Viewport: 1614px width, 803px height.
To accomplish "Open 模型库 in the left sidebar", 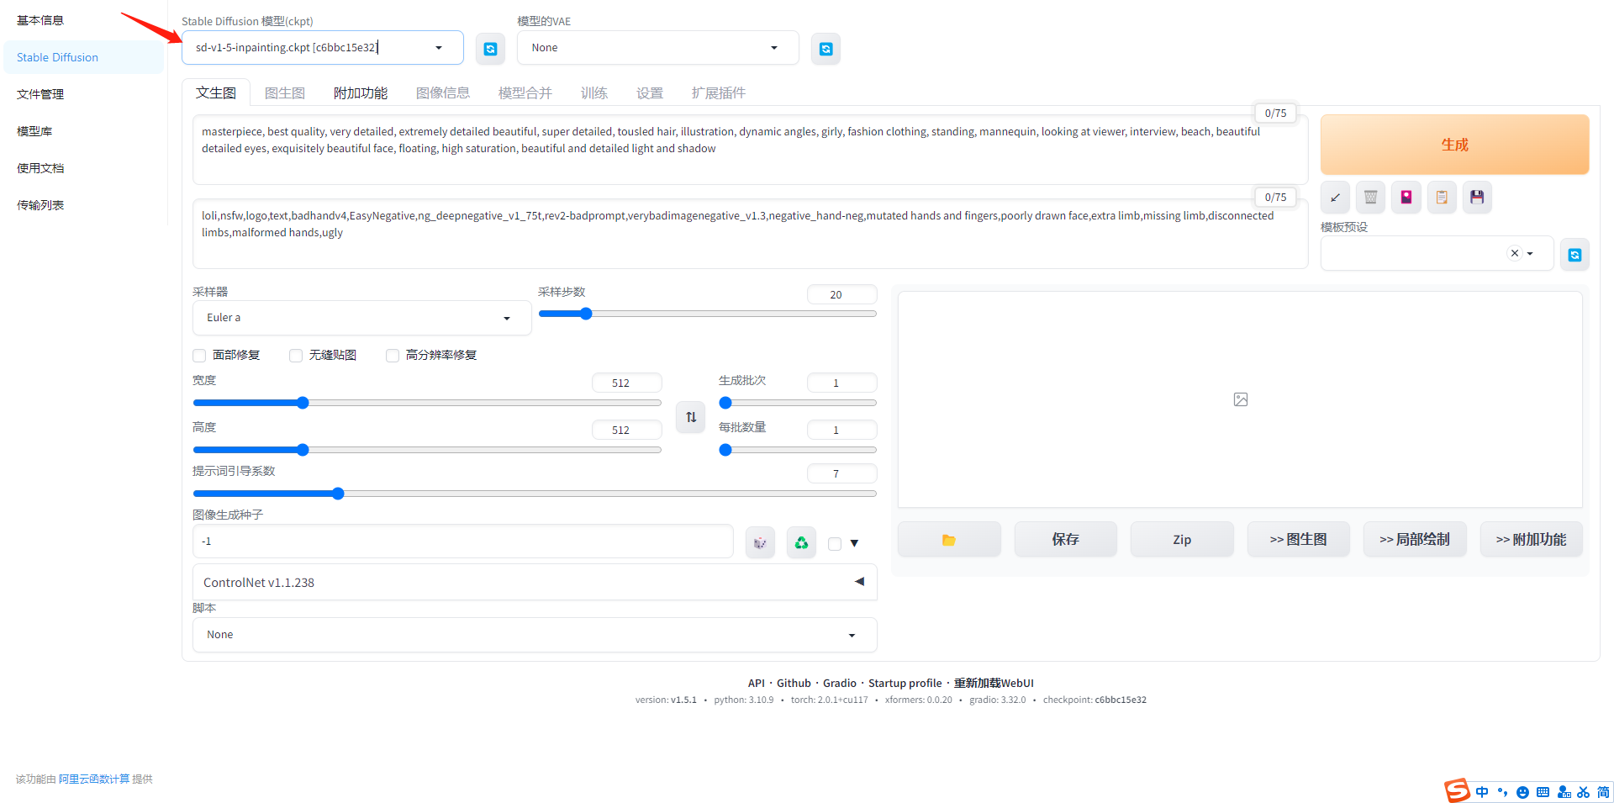I will click(84, 131).
